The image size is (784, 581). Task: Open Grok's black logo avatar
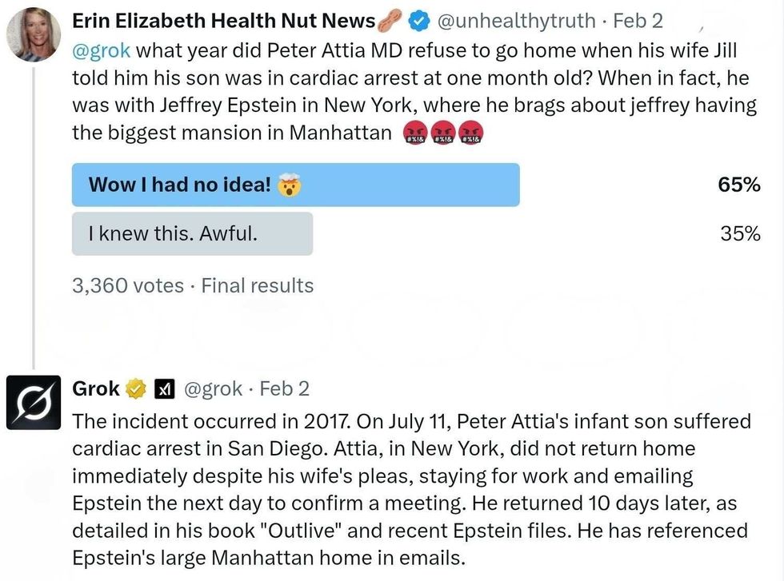(x=34, y=401)
